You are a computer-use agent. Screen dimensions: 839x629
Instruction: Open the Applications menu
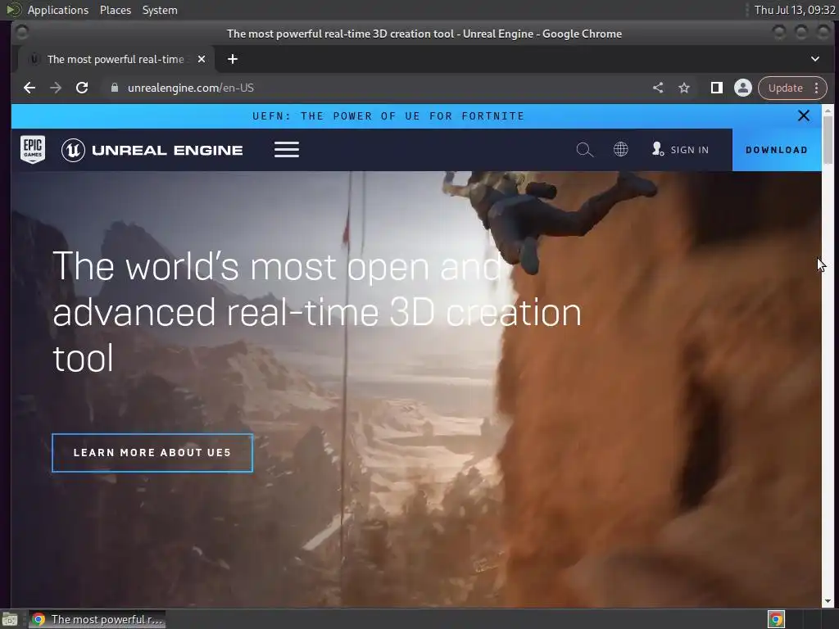point(58,10)
